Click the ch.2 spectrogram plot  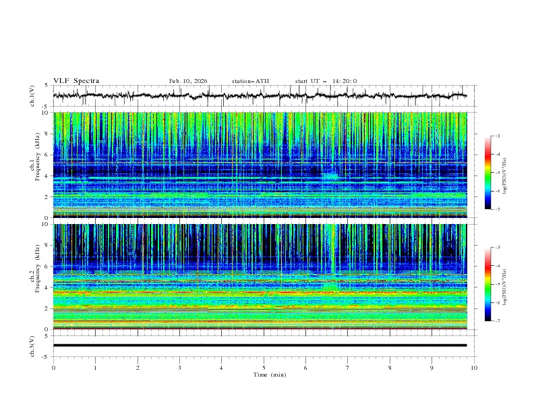260,277
